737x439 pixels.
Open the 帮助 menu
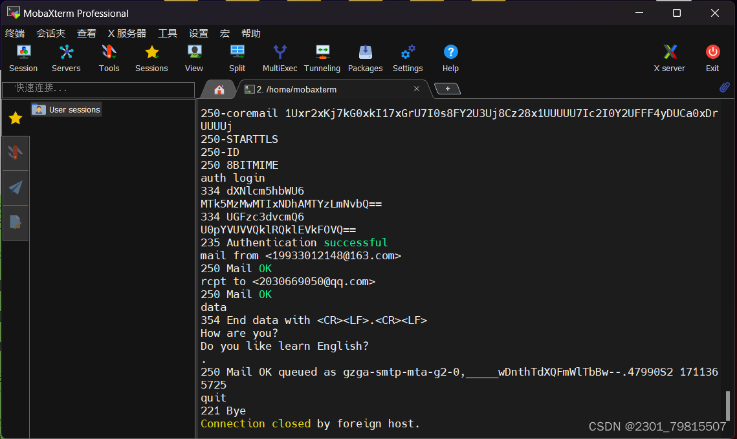251,34
